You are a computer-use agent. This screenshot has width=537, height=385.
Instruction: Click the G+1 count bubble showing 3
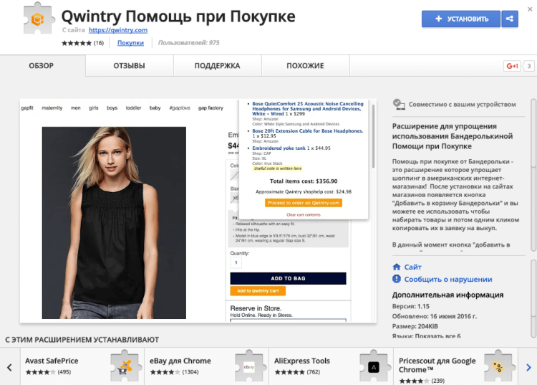tap(529, 66)
